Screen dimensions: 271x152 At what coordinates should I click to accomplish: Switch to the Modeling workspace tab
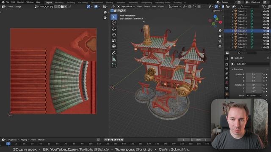coord(59,3)
